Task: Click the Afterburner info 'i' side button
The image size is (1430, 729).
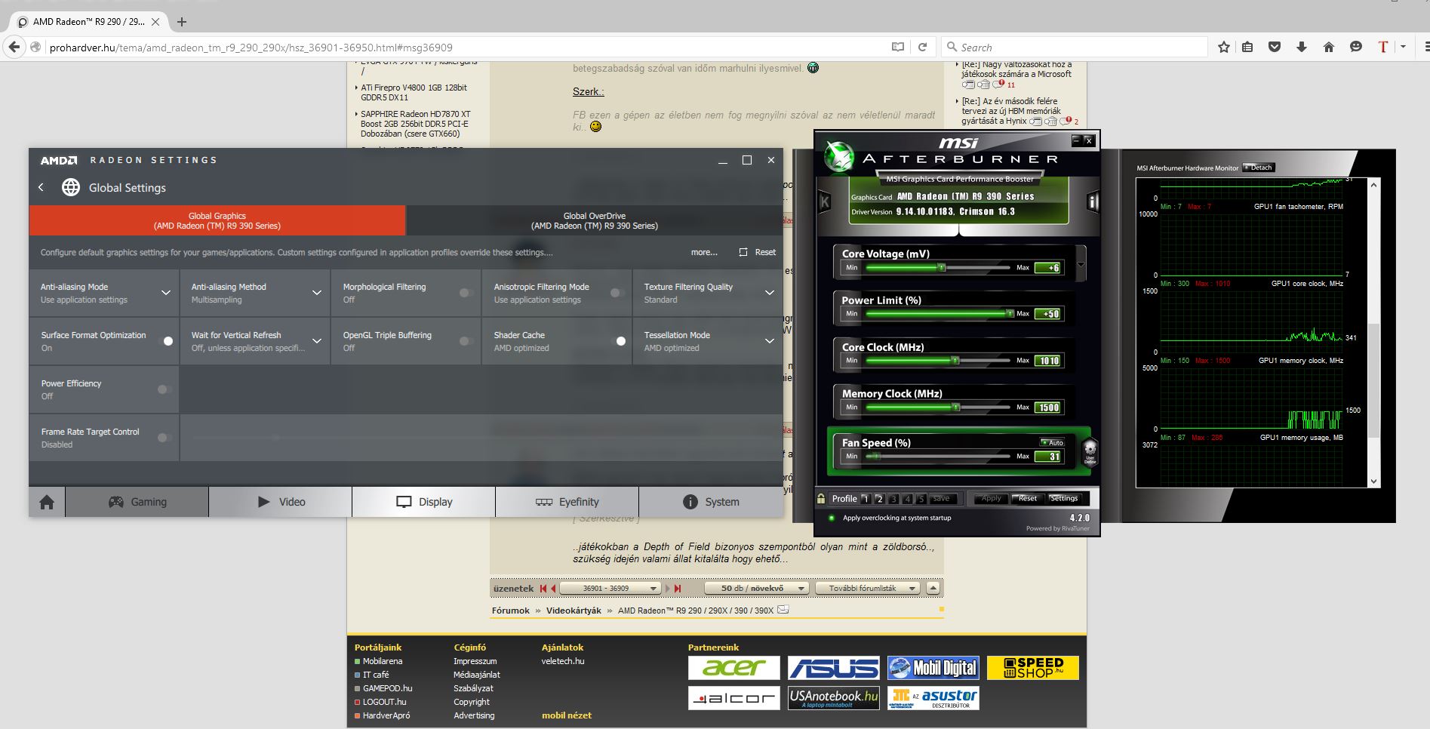Action: 1092,201
